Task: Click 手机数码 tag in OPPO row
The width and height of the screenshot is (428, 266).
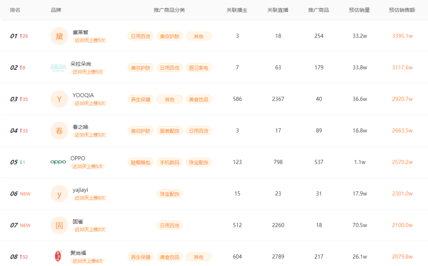Action: coord(170,163)
